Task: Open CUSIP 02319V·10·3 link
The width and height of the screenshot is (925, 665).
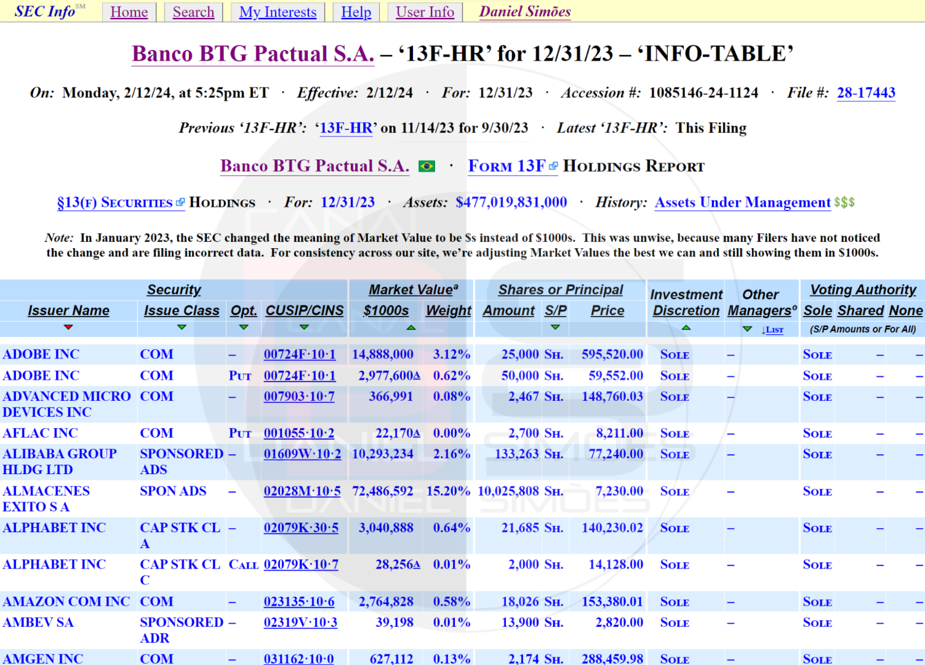Action: coord(300,623)
